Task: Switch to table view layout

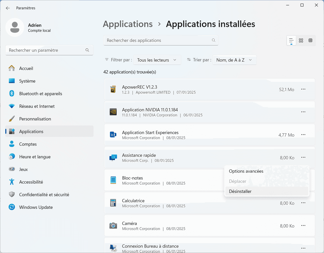Action: (311, 40)
